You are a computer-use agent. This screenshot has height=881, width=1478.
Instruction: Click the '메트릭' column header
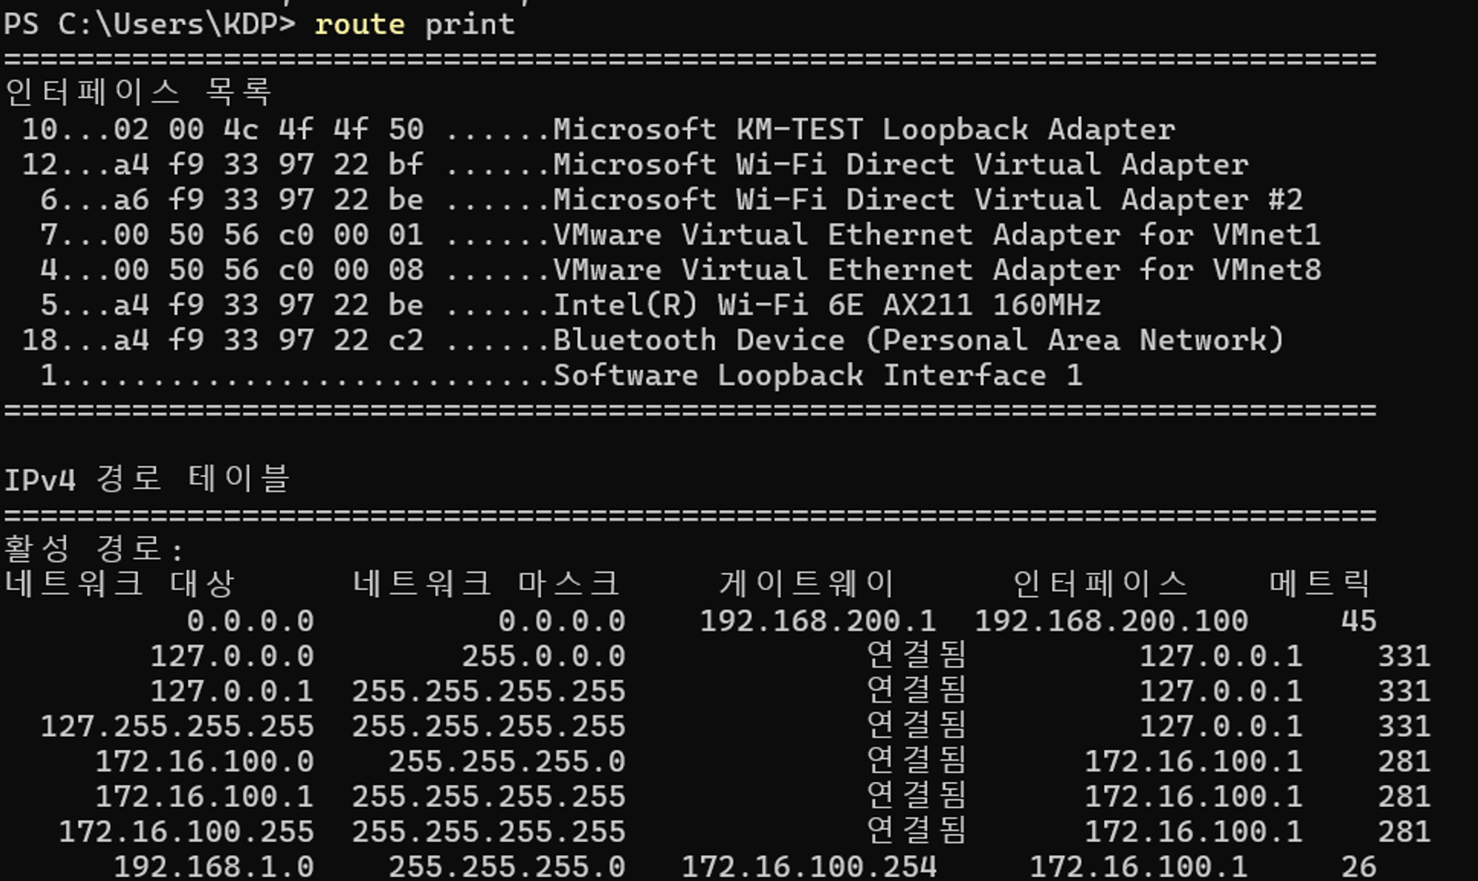pyautogui.click(x=1320, y=584)
